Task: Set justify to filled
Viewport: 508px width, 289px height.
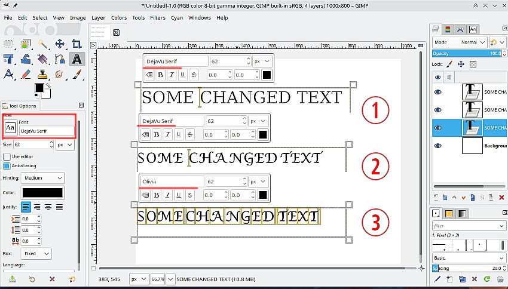Action: [x=59, y=207]
